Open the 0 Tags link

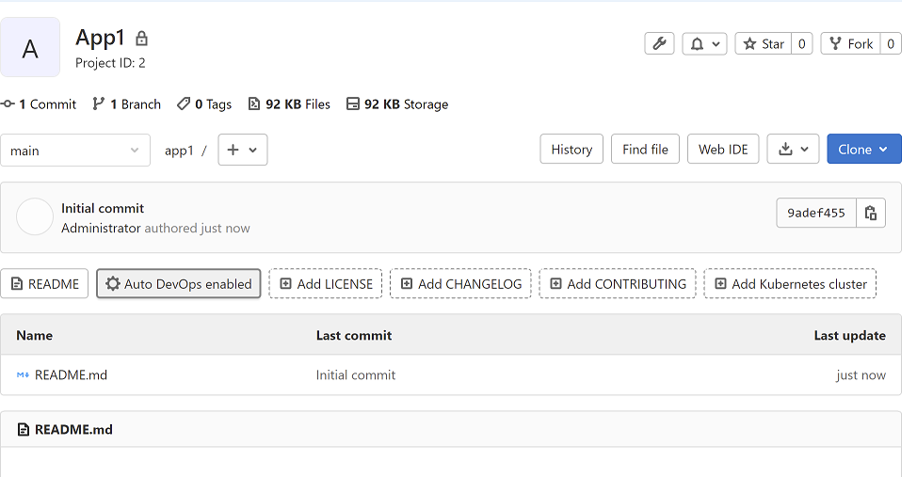tap(204, 104)
